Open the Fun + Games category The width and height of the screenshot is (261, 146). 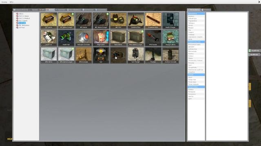pyautogui.click(x=23, y=21)
